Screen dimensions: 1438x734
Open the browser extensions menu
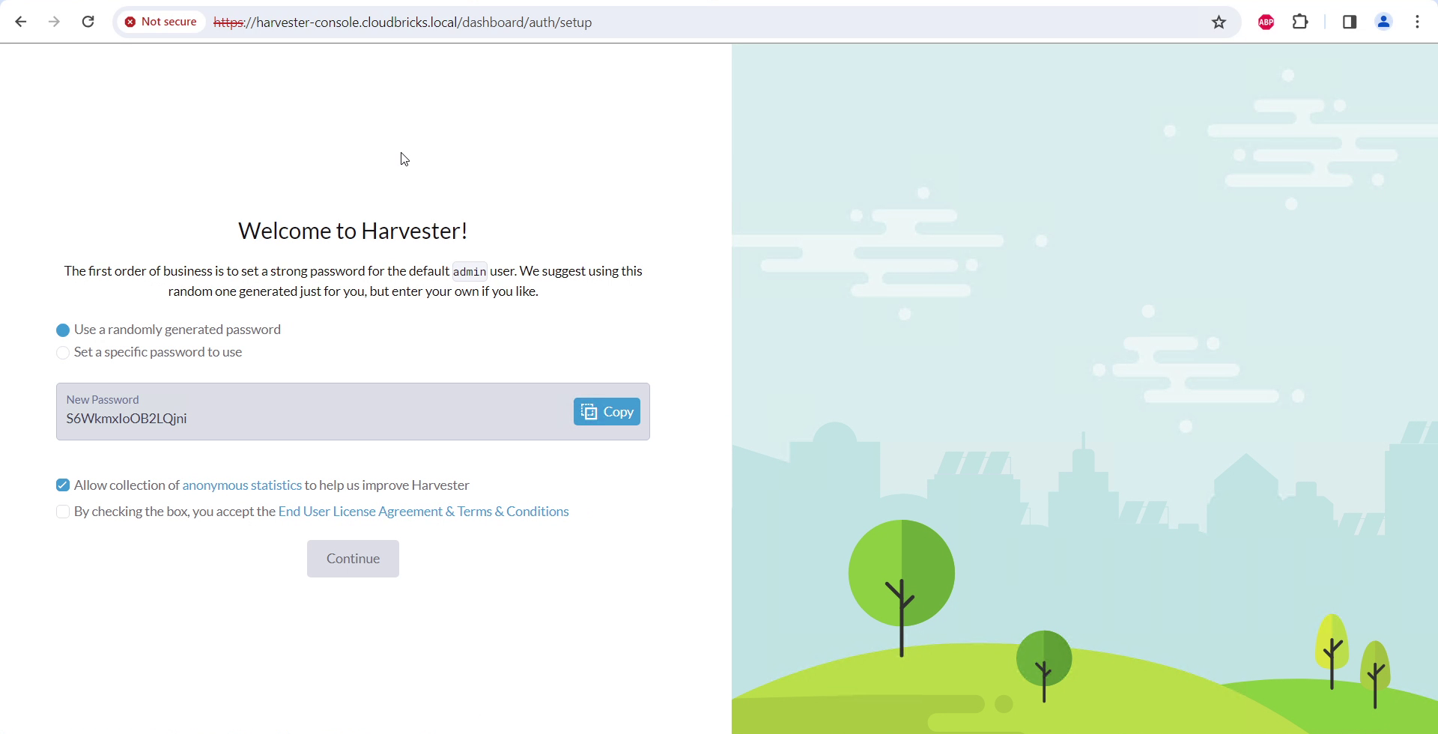[x=1301, y=22]
